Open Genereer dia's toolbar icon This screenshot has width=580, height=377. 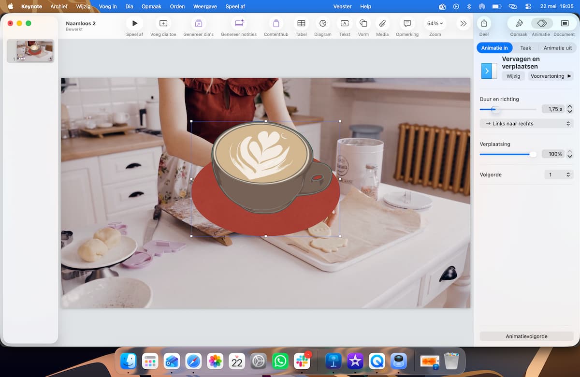pyautogui.click(x=198, y=24)
